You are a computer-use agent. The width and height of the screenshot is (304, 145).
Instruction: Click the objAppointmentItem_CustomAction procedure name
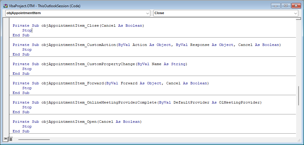(79, 45)
